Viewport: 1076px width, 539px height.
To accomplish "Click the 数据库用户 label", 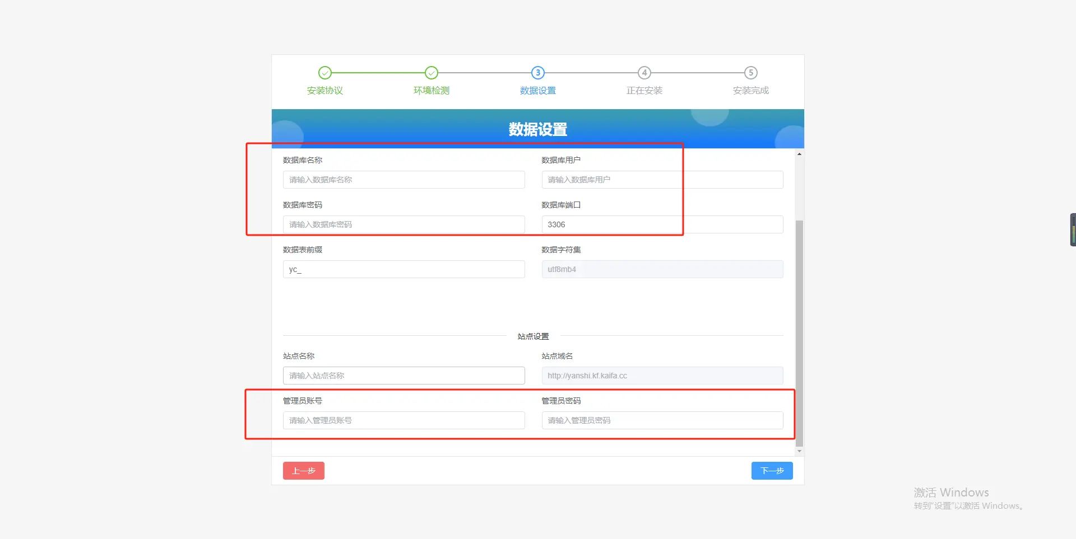I will (x=561, y=160).
